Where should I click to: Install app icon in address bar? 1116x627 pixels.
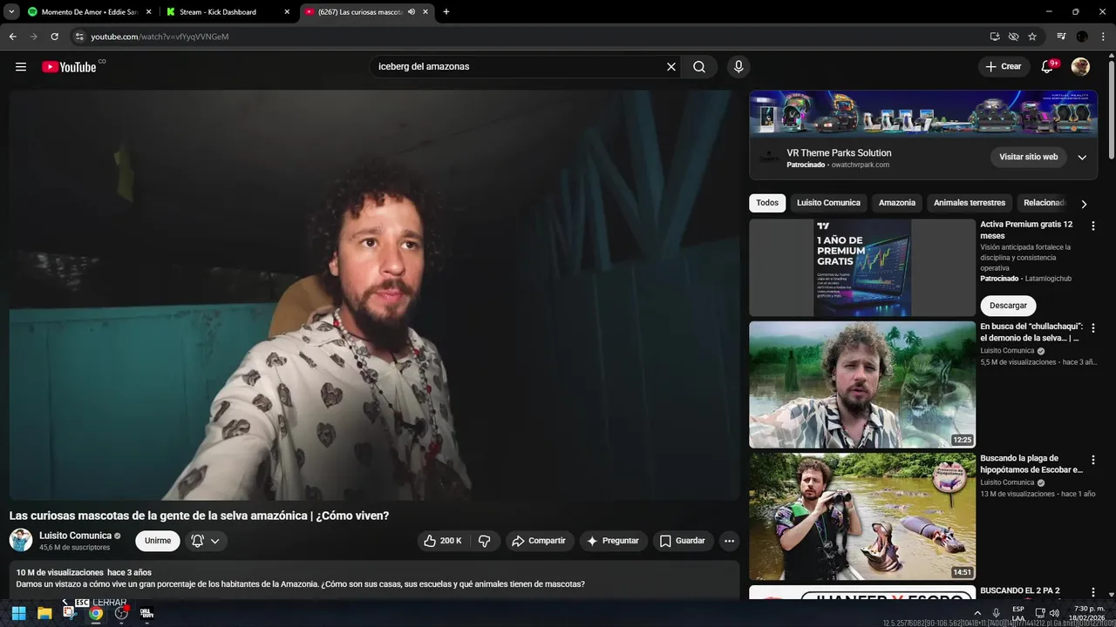pyautogui.click(x=995, y=37)
